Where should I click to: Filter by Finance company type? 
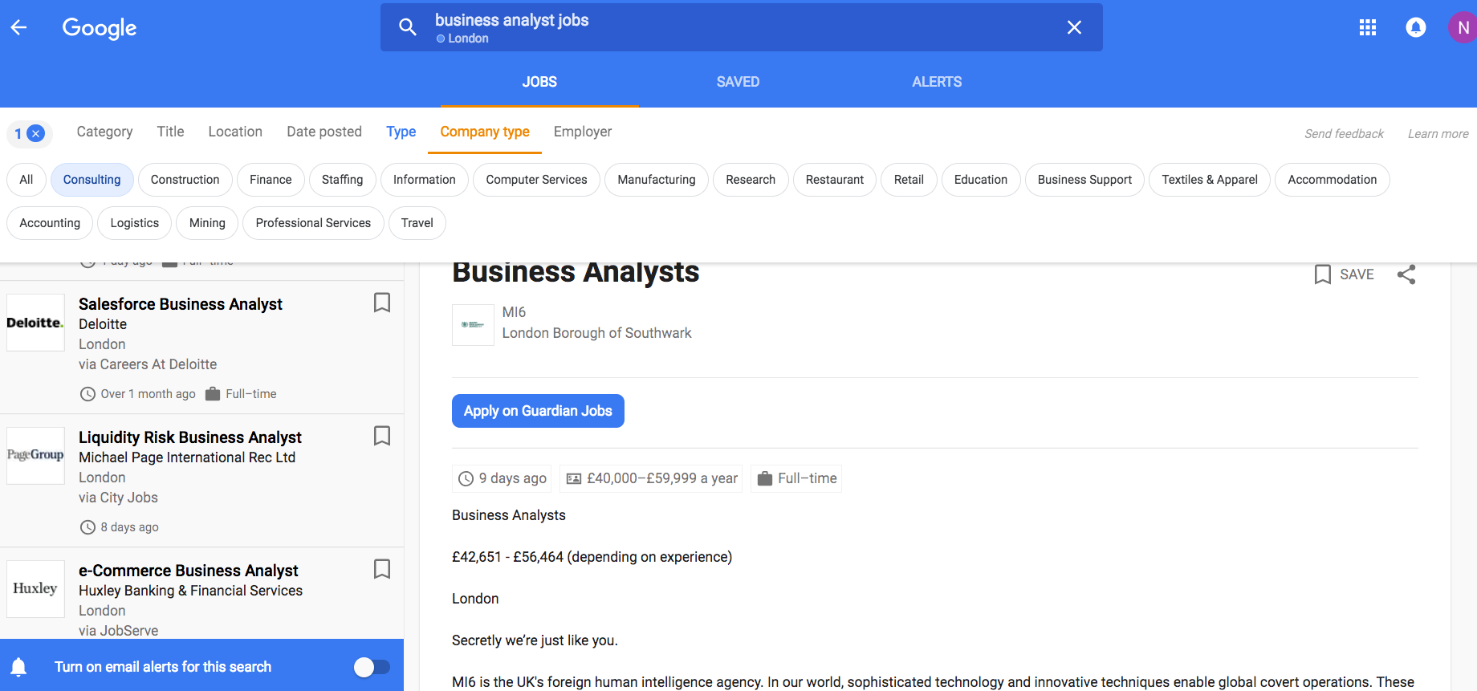tap(271, 180)
